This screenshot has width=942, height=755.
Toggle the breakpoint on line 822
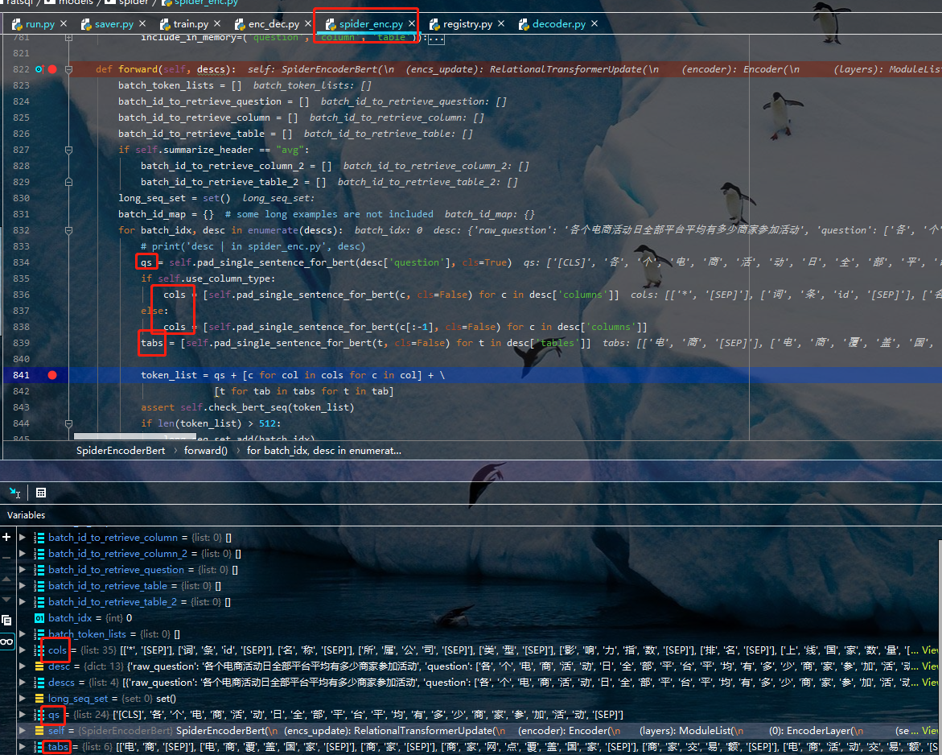coord(52,69)
